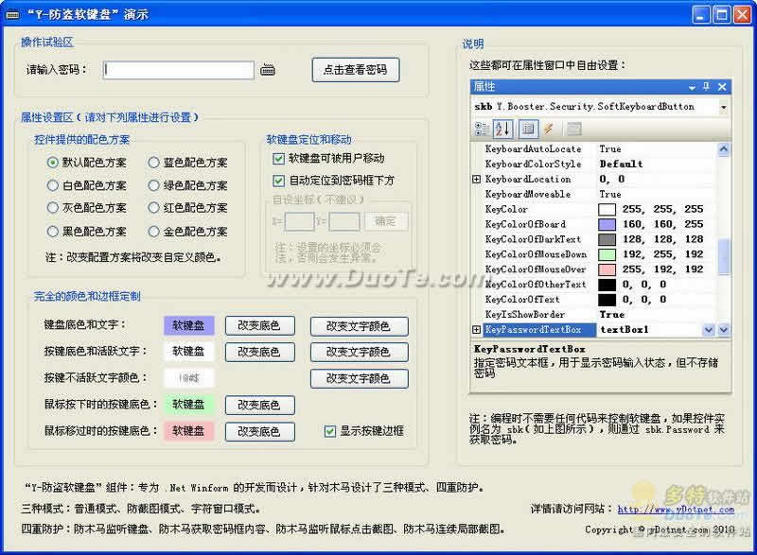Click 改变文字颜色 for 按键不活跃文字颜色 row
The height and width of the screenshot is (555, 757).
pyautogui.click(x=360, y=378)
